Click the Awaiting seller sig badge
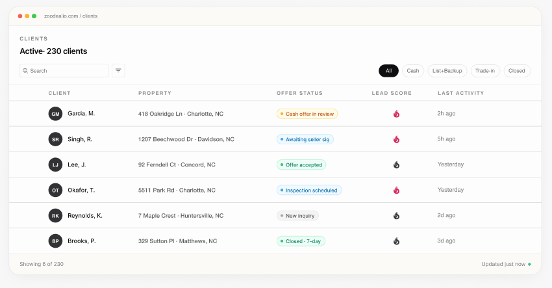The height and width of the screenshot is (288, 552). tap(305, 139)
